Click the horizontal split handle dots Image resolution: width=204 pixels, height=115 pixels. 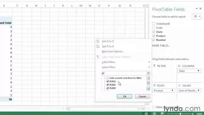click(63, 109)
